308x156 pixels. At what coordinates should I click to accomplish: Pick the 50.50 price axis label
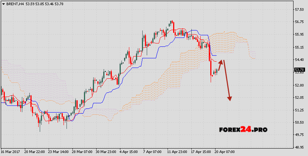pyautogui.click(x=299, y=123)
